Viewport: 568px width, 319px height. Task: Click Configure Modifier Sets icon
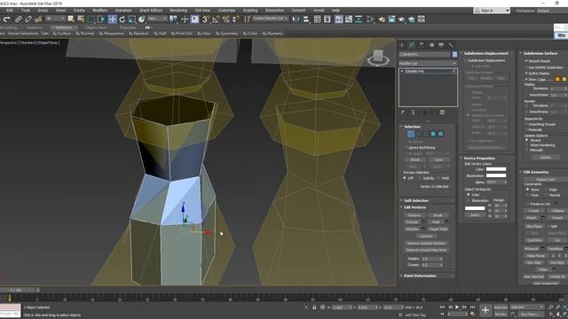(x=442, y=113)
